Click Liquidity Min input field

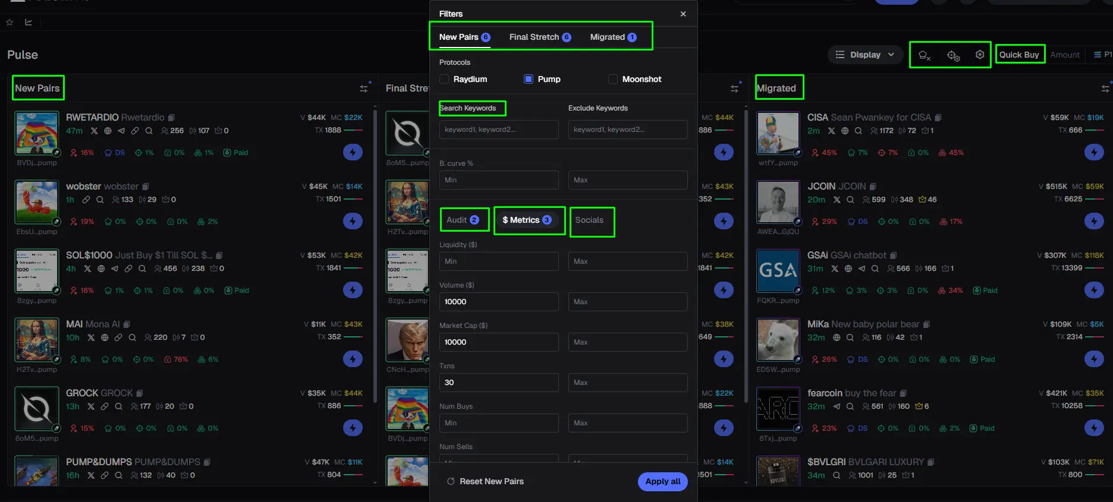pos(499,261)
